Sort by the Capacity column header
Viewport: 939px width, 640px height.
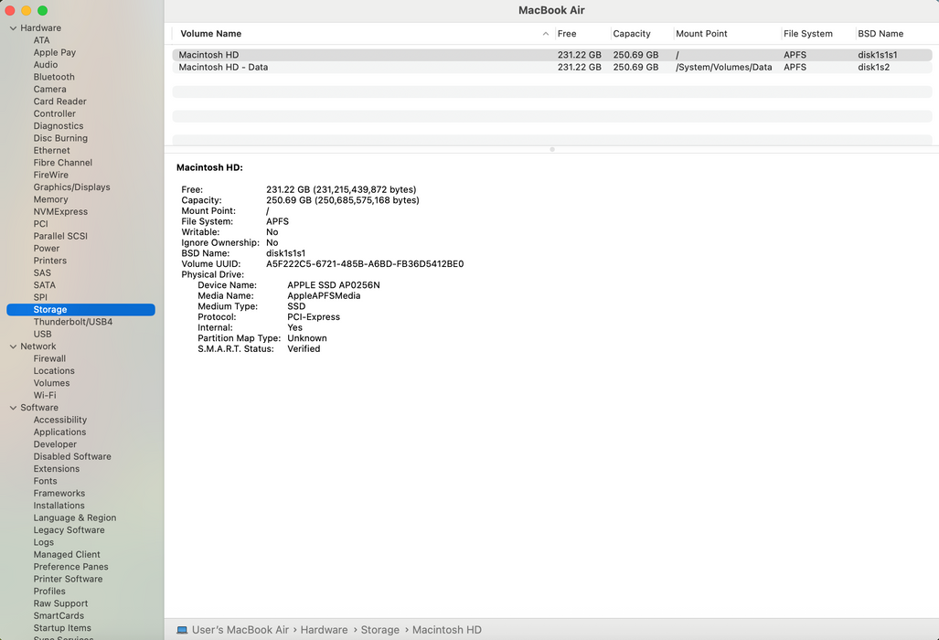point(632,34)
